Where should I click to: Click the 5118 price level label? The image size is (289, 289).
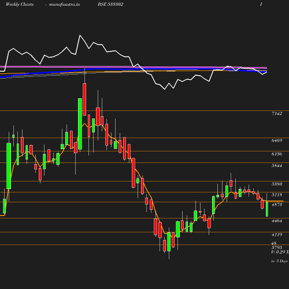(x=277, y=195)
